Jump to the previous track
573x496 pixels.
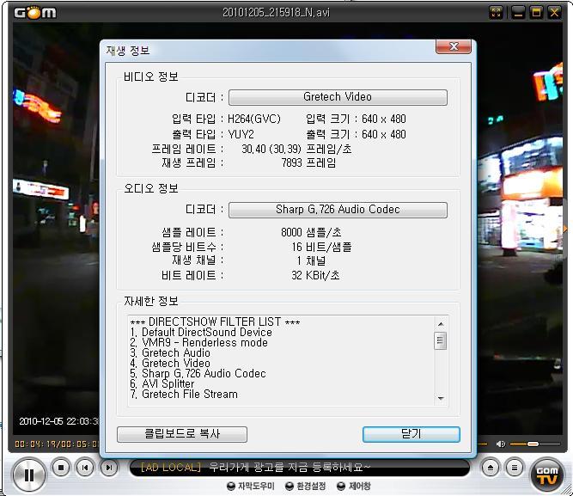click(85, 468)
